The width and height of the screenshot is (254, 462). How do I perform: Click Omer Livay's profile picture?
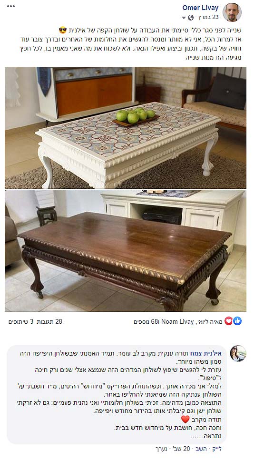[x=232, y=12]
